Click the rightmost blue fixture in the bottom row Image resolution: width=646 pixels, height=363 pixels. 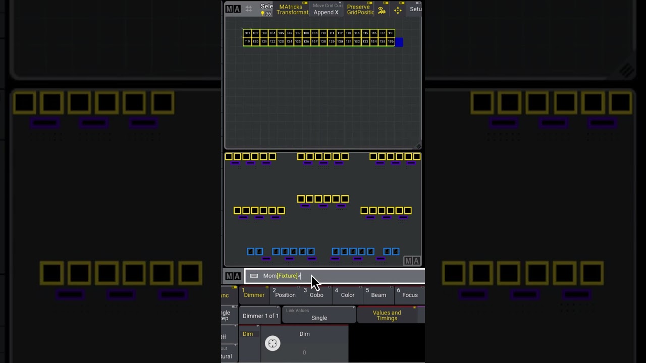pyautogui.click(x=396, y=252)
